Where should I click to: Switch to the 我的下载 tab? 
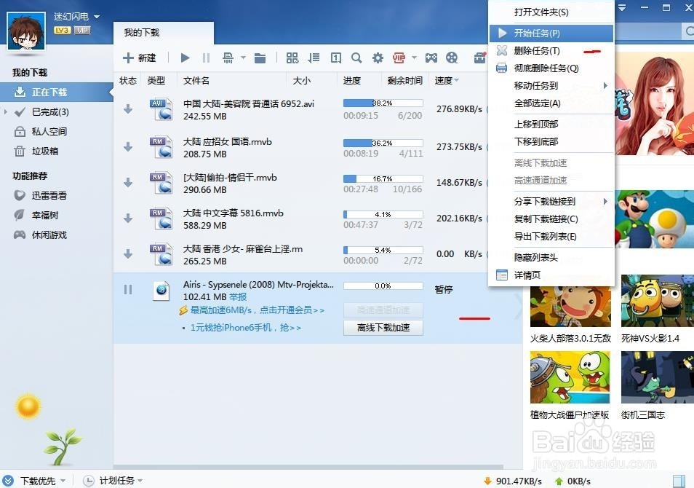click(143, 32)
